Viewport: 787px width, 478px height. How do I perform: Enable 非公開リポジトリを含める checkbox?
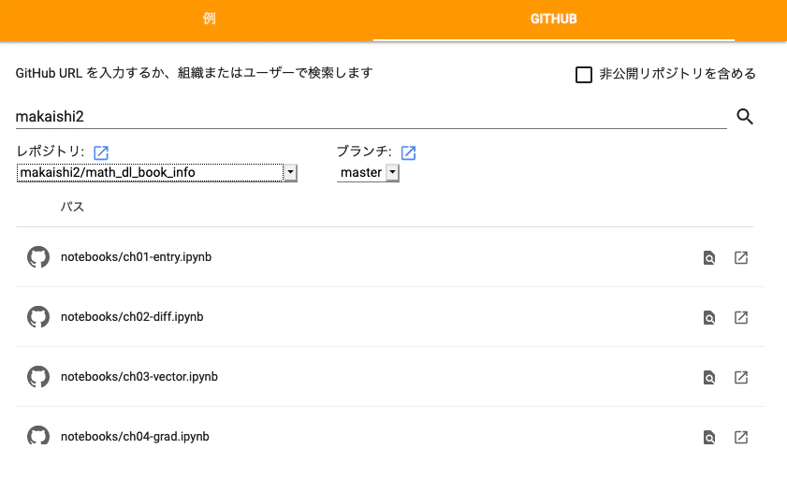click(x=584, y=75)
